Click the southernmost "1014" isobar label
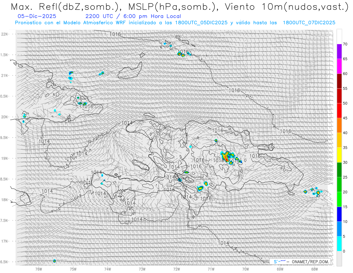 click(224, 243)
